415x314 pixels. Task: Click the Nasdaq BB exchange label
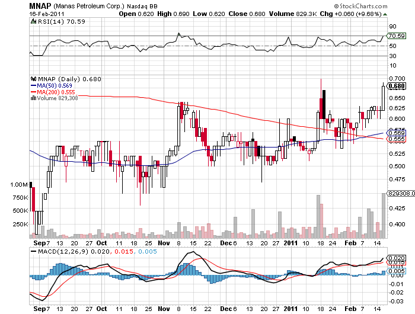click(142, 7)
